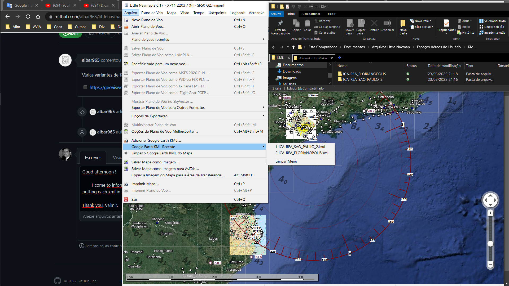
Task: Click the map navigation compass control
Action: [x=490, y=200]
